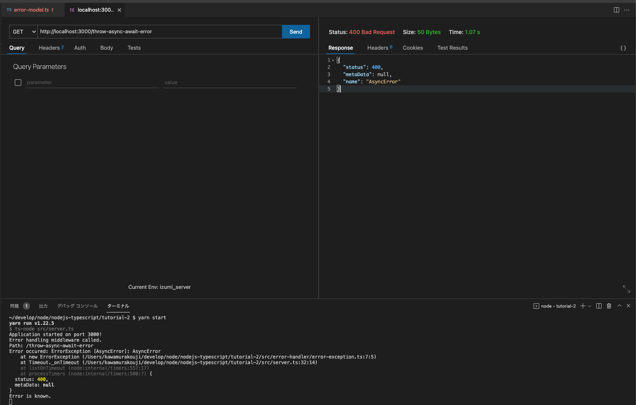Screen dimensions: 636x405
Task: Open the editor more actions ellipsis
Action: 627,10
